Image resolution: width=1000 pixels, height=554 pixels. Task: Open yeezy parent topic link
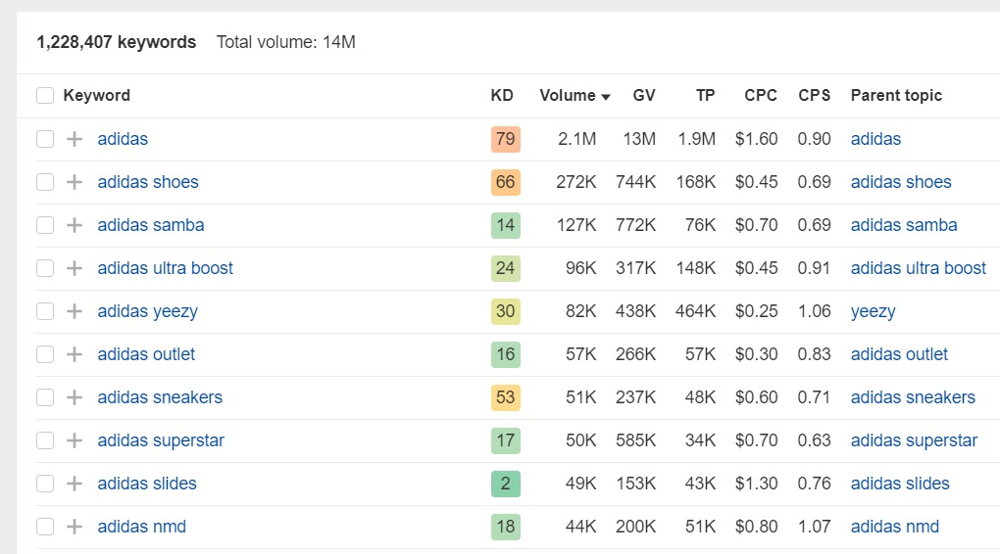pyautogui.click(x=873, y=311)
